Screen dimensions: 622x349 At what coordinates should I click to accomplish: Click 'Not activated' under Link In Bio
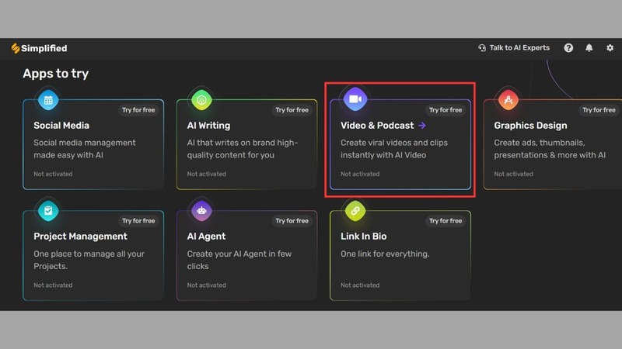[x=360, y=285]
